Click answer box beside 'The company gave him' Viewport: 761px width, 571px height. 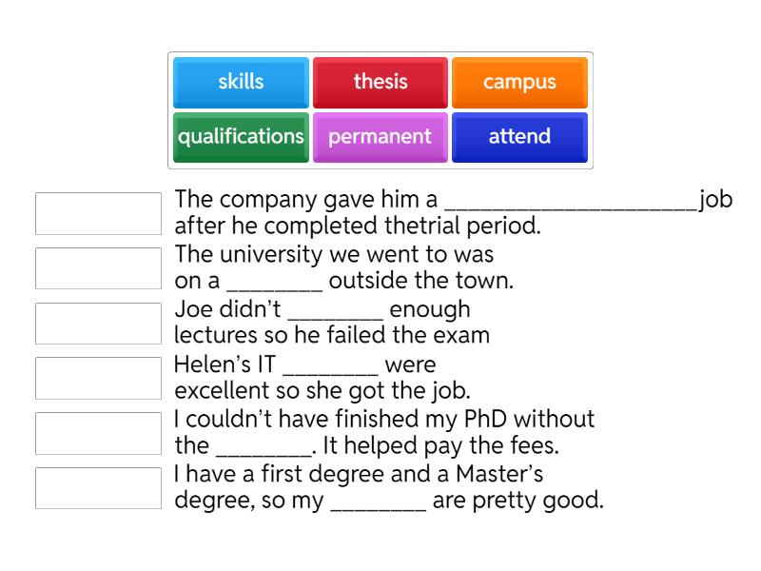click(98, 213)
